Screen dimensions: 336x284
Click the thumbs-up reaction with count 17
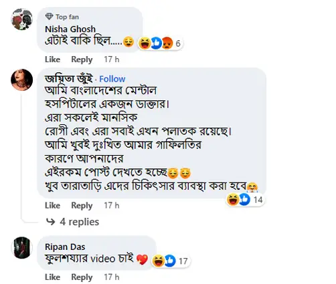pyautogui.click(x=170, y=261)
